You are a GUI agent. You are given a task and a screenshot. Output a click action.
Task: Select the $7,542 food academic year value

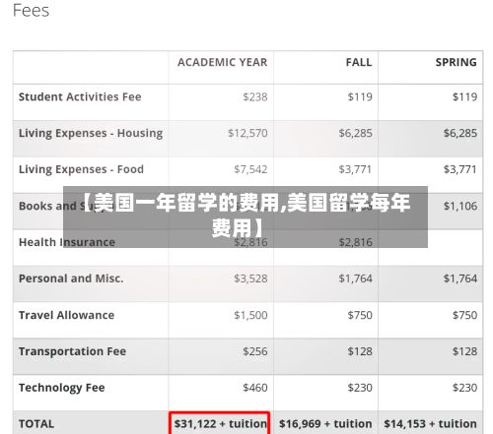tap(250, 169)
